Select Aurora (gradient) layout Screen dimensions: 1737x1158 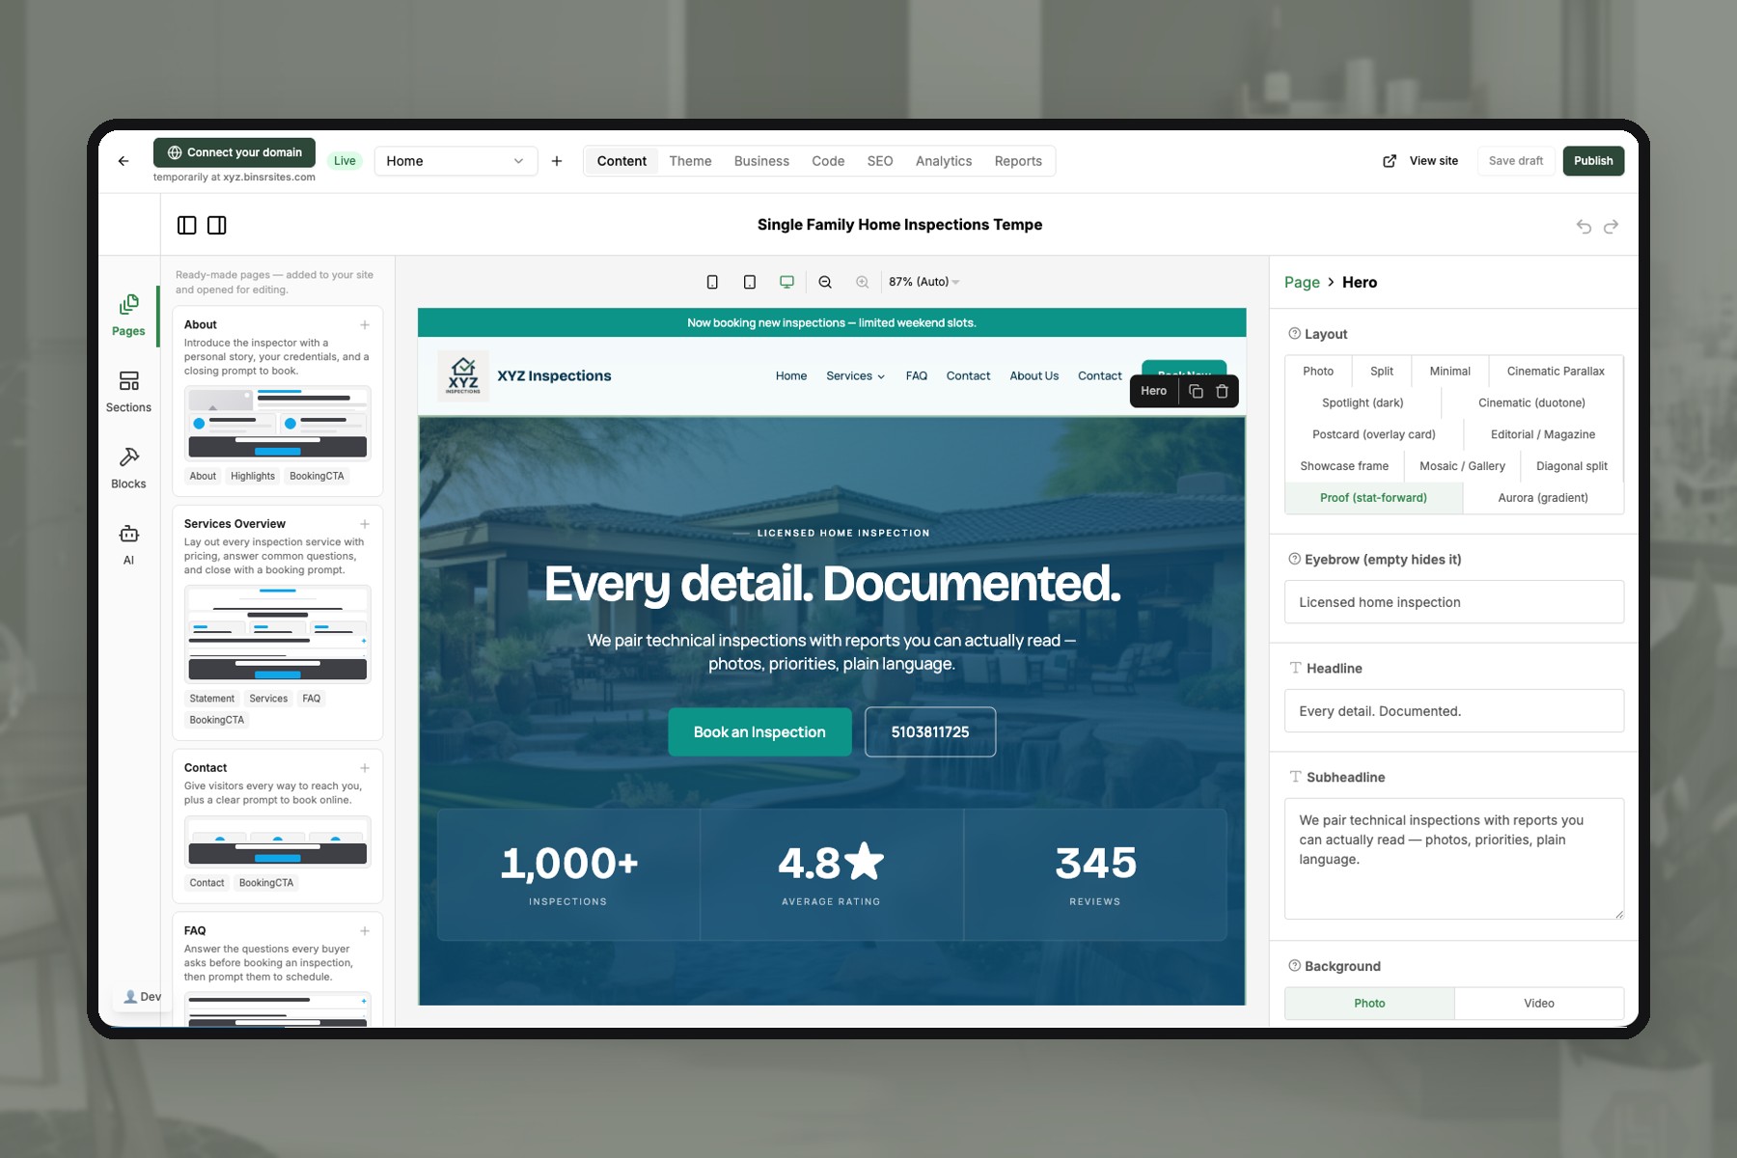[x=1543, y=498]
